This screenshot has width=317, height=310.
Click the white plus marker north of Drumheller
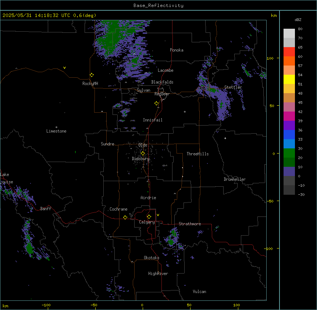(x=225, y=138)
